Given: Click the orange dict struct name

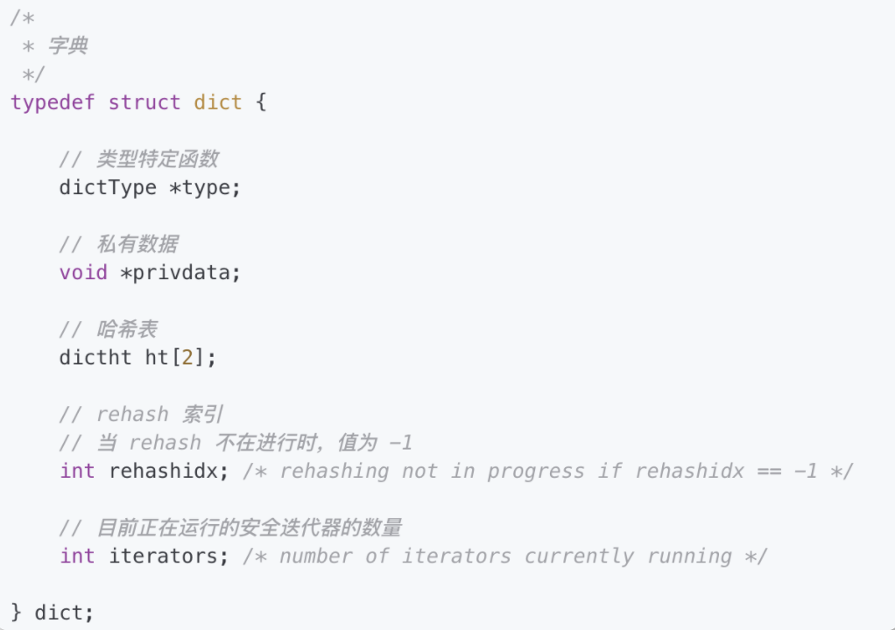Looking at the screenshot, I should pos(217,102).
